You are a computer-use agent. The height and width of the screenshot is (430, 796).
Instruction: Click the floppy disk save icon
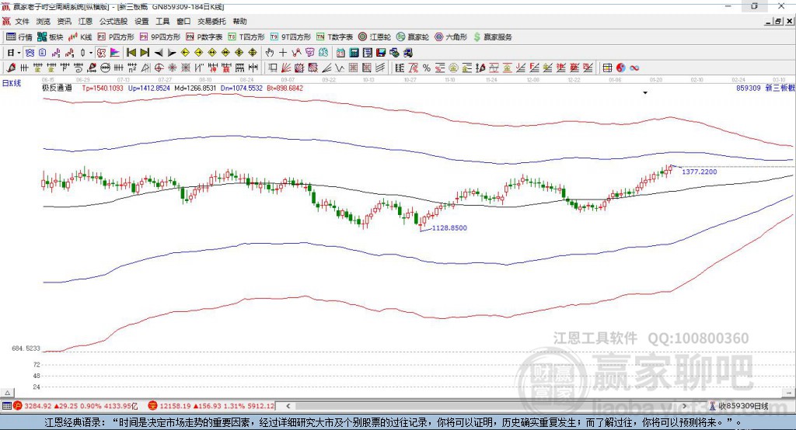coord(381,53)
